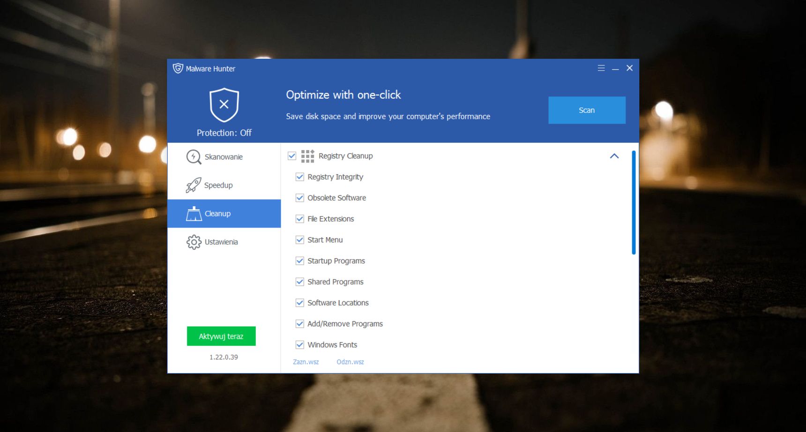Click the Protection: Off status text
The width and height of the screenshot is (806, 432).
[224, 133]
